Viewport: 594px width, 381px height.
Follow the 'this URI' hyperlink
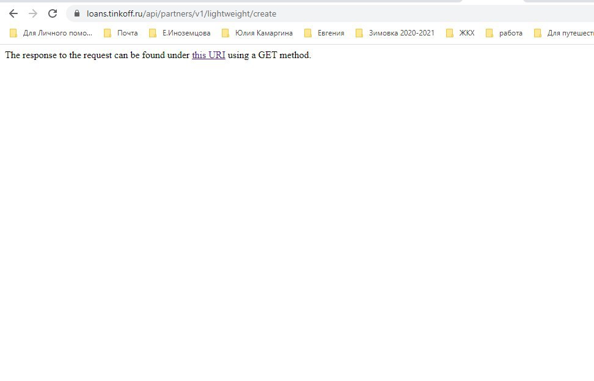coord(208,56)
